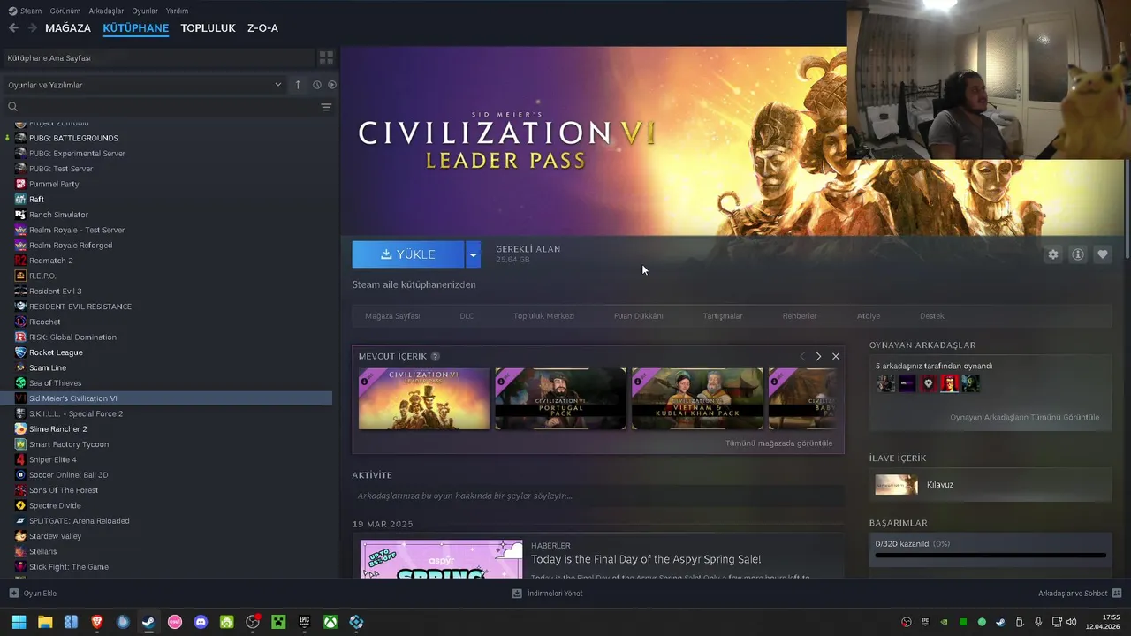Open Topluluk Merkezi link
1131x636 pixels.
click(x=543, y=315)
